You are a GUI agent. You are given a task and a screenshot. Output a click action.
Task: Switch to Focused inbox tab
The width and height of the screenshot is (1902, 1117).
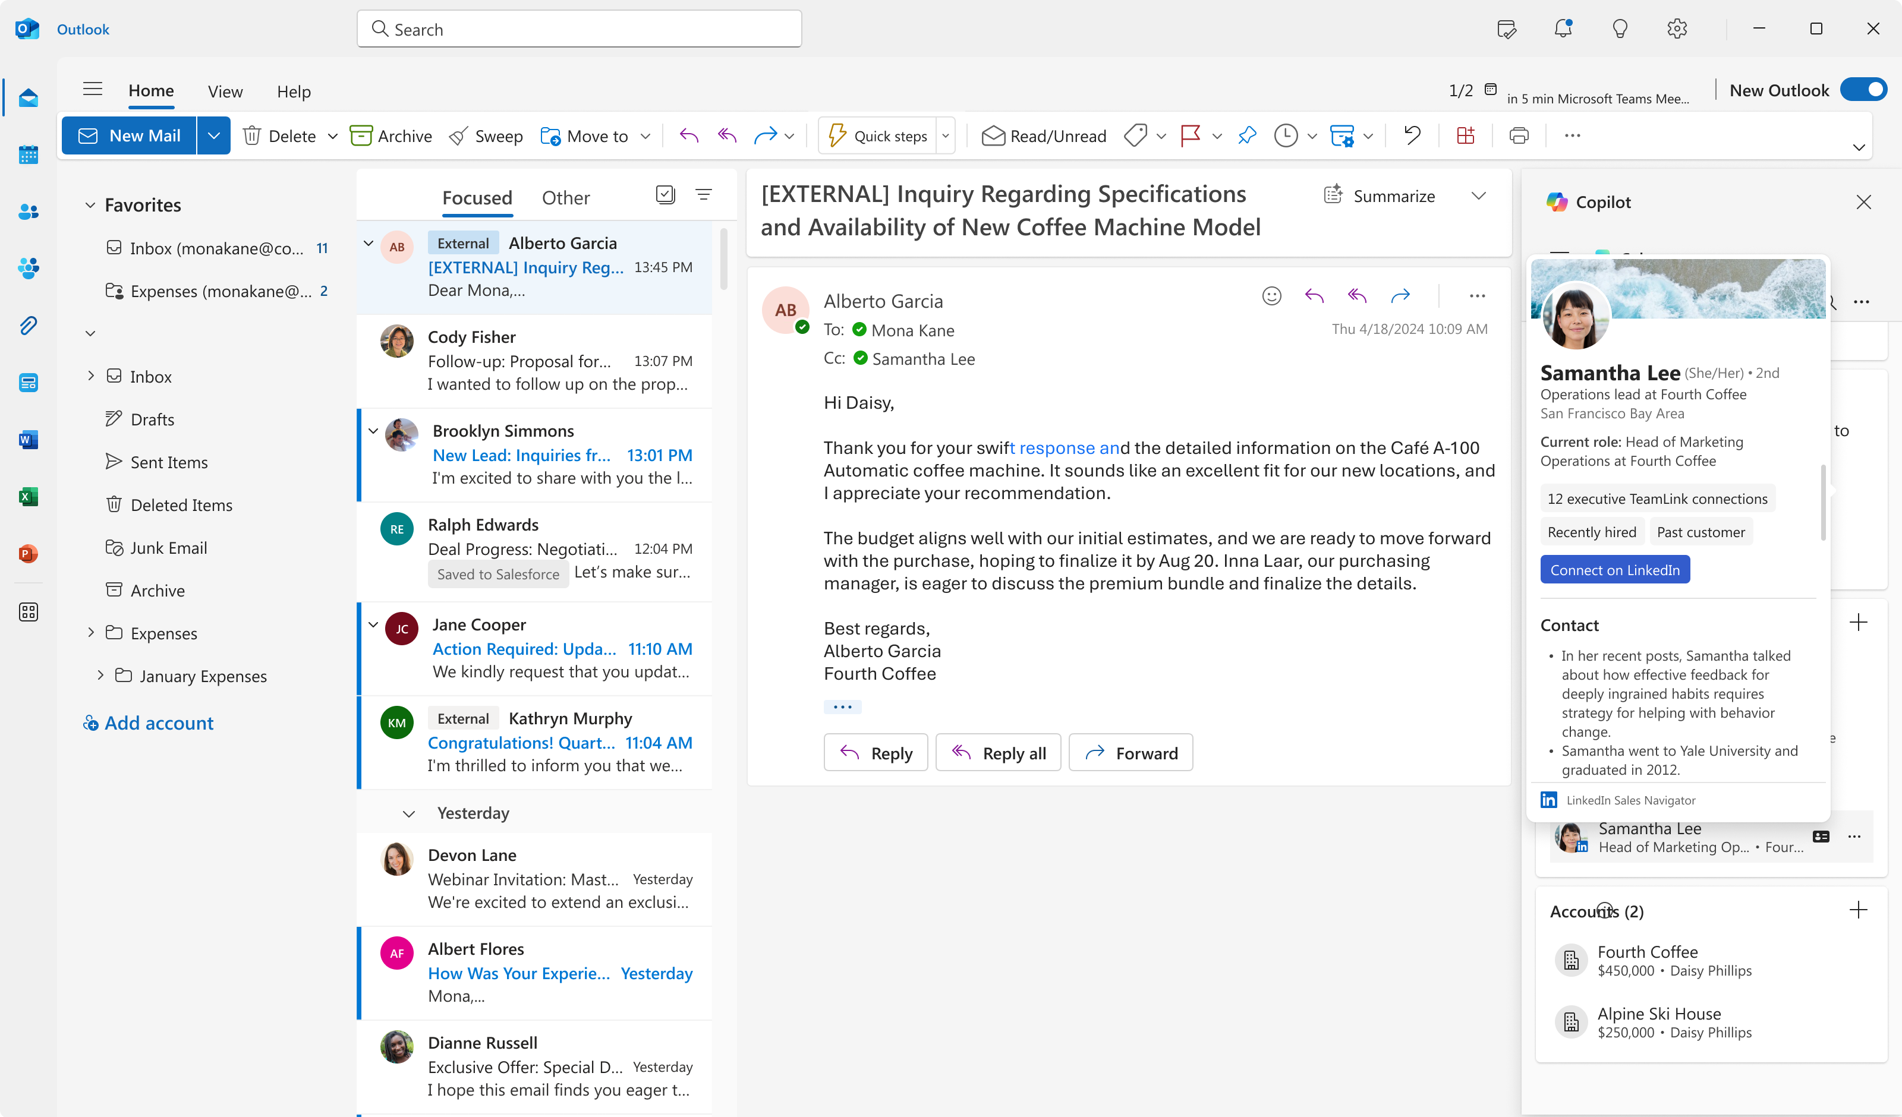pyautogui.click(x=477, y=198)
